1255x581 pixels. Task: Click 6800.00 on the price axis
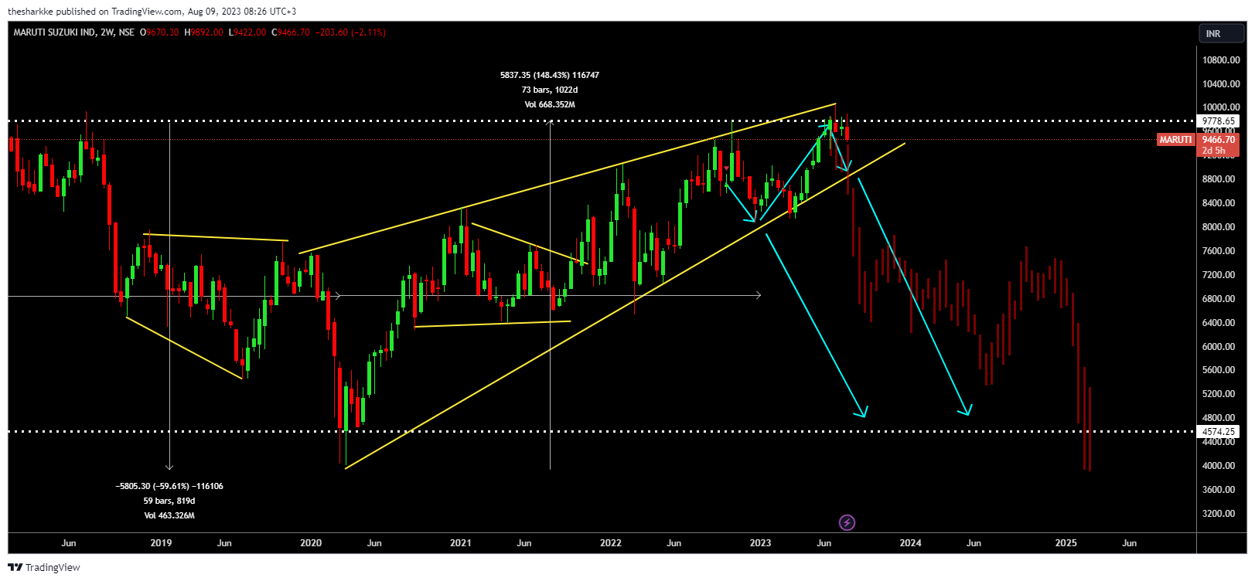click(1219, 299)
